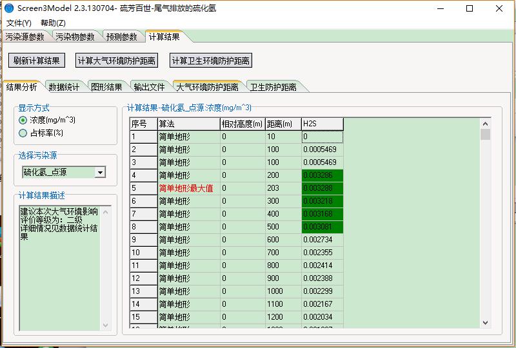Click row number 9 in 序号 column
The image size is (516, 348).
point(144,240)
